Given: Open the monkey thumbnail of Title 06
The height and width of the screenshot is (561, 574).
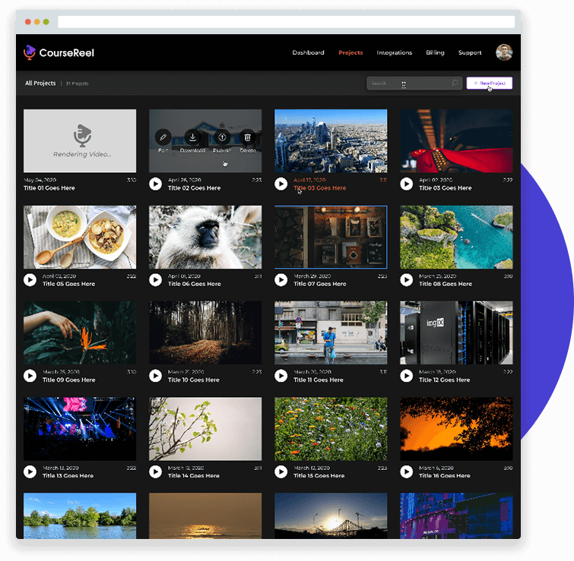Looking at the screenshot, I should [x=205, y=237].
